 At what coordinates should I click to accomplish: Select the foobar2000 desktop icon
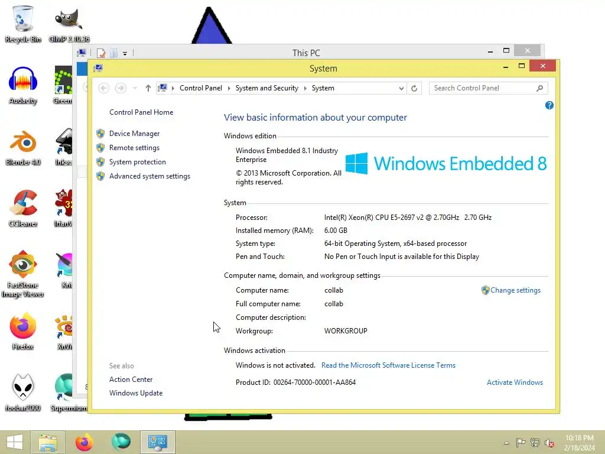23,393
